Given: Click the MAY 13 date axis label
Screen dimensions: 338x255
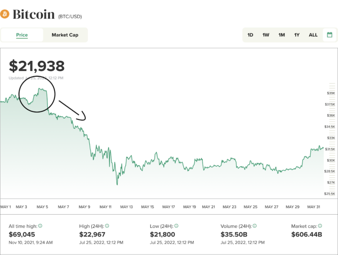Looking at the screenshot, I should point(127,207).
